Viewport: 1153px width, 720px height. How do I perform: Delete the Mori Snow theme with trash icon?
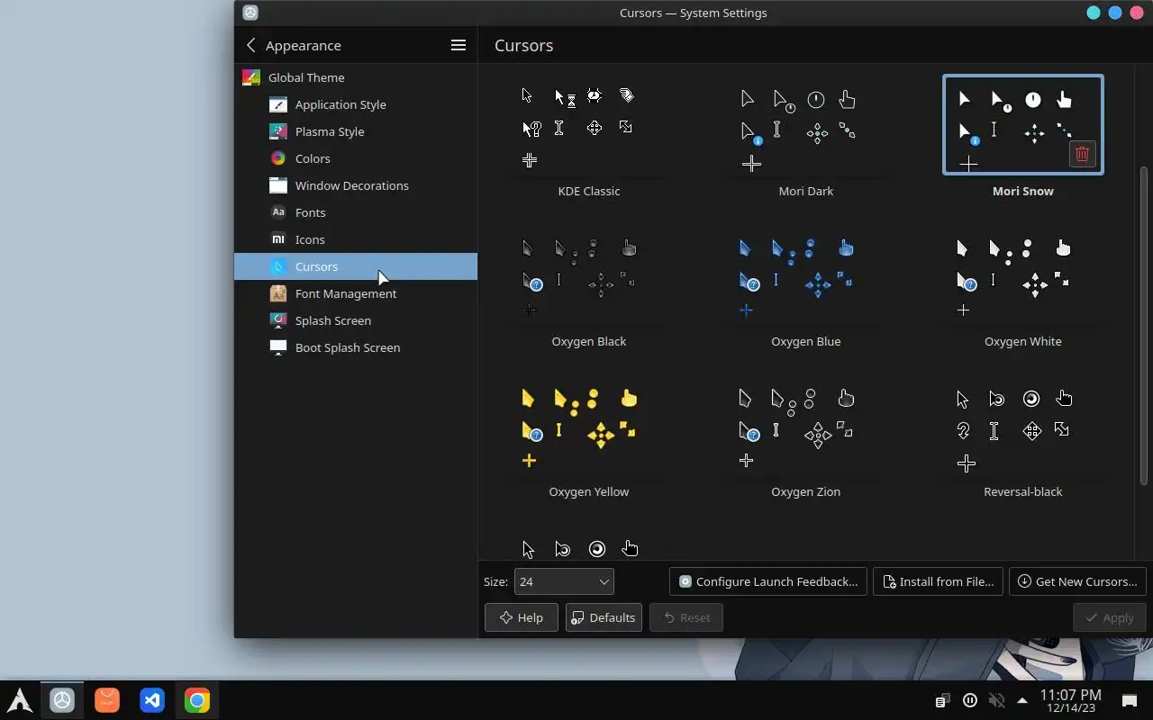tap(1082, 154)
